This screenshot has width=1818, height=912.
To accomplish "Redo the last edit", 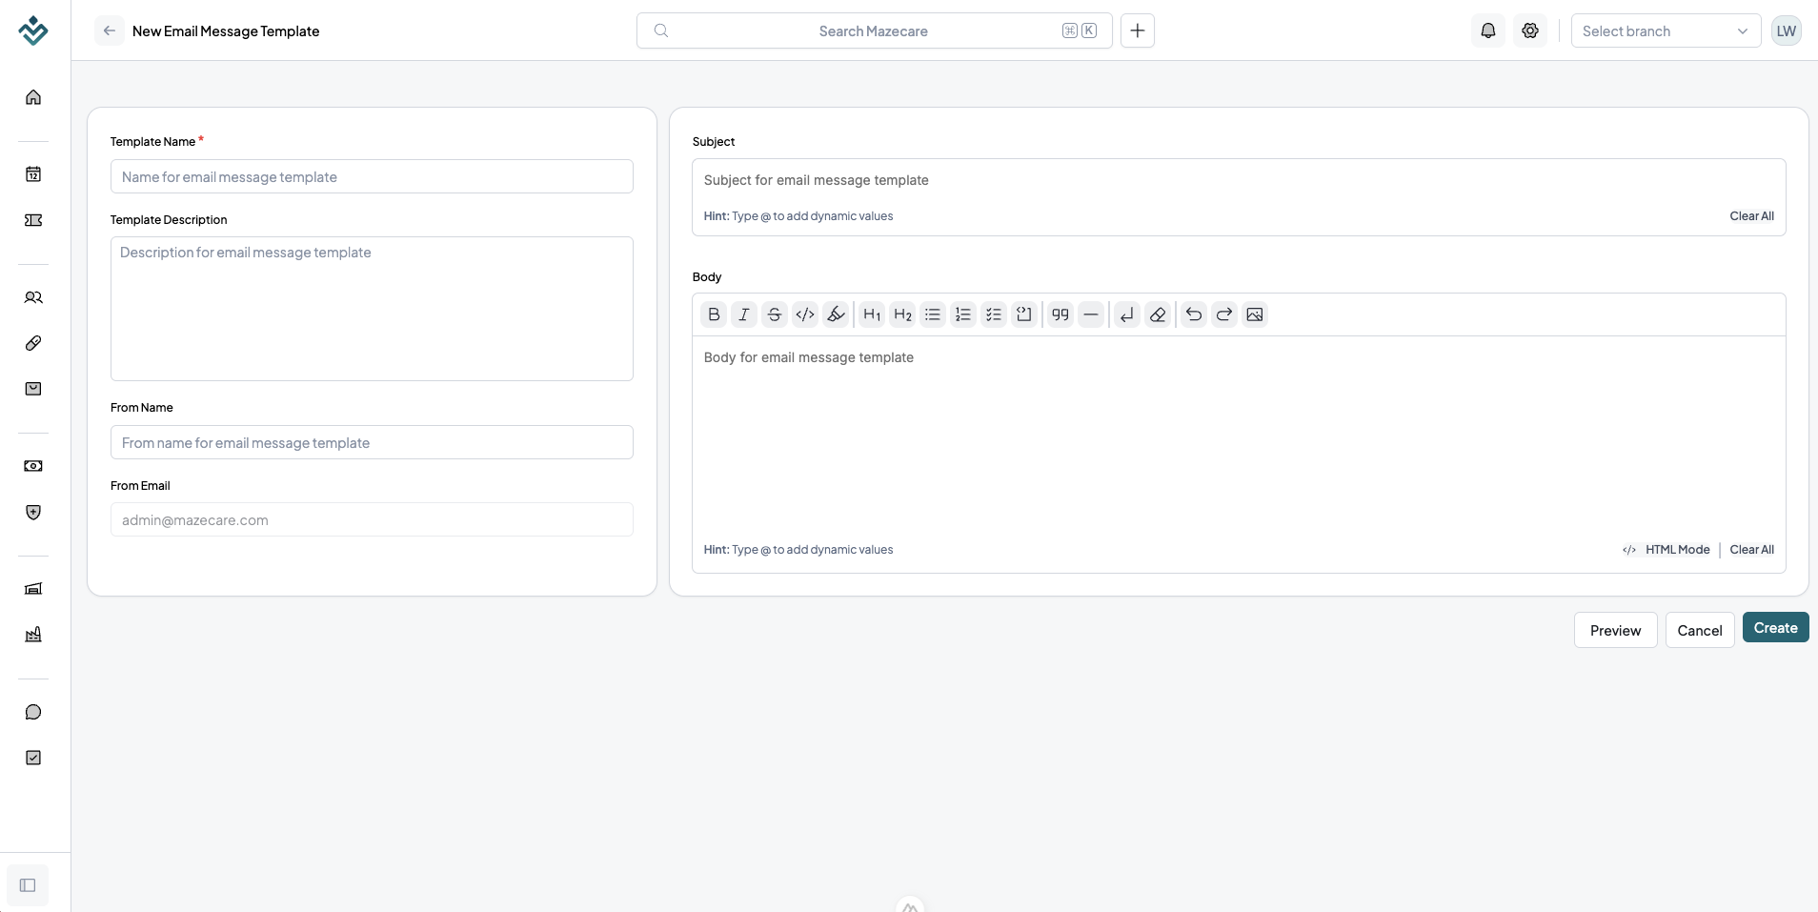I will pyautogui.click(x=1224, y=314).
